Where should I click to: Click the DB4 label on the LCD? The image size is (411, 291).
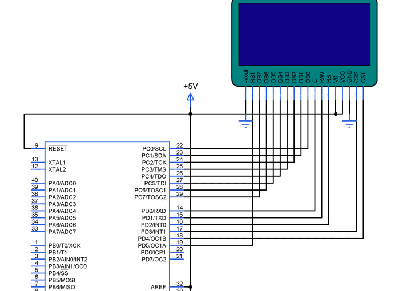coord(280,77)
